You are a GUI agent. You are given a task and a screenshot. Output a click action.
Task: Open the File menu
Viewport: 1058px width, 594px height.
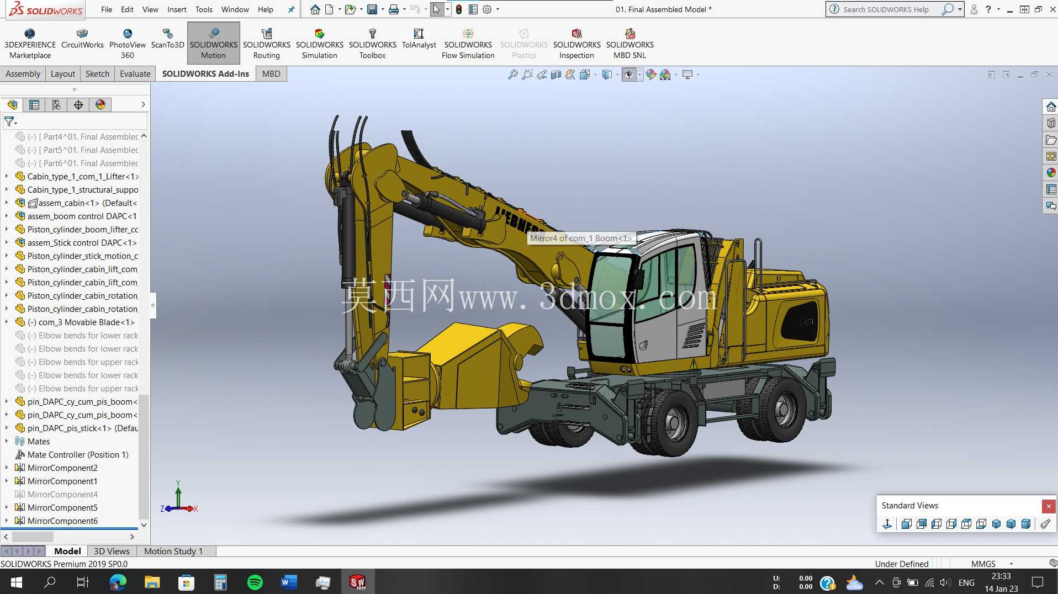pos(107,9)
